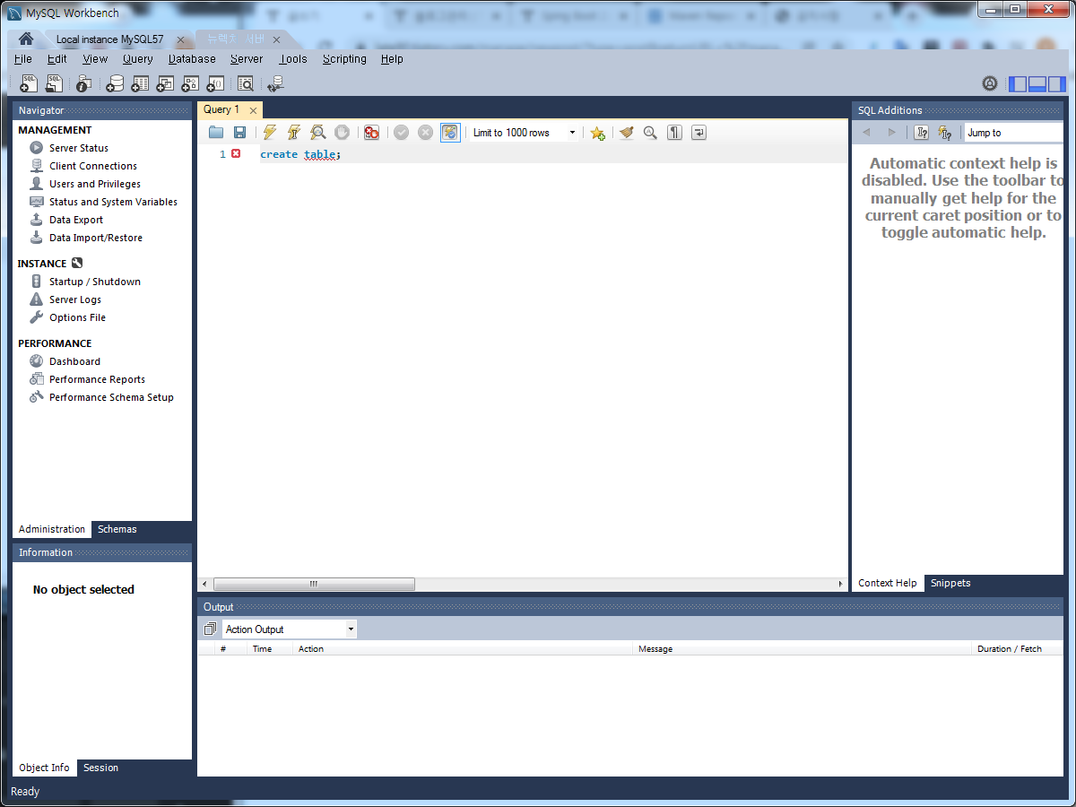Switch to the Session tab
1076x807 pixels.
coord(100,768)
